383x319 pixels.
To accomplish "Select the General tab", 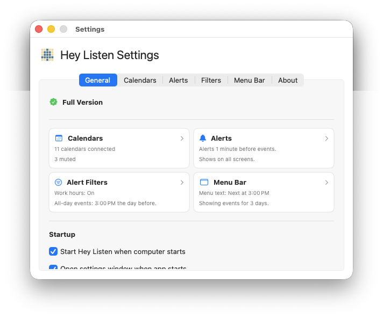I will (x=98, y=80).
